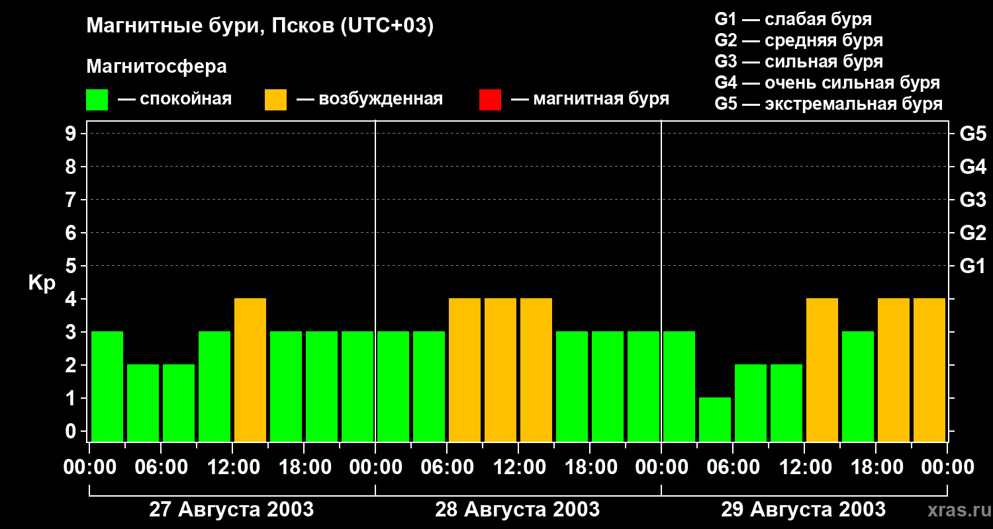Click the 'Kp' axis label
The width and height of the screenshot is (993, 529).
coord(42,283)
